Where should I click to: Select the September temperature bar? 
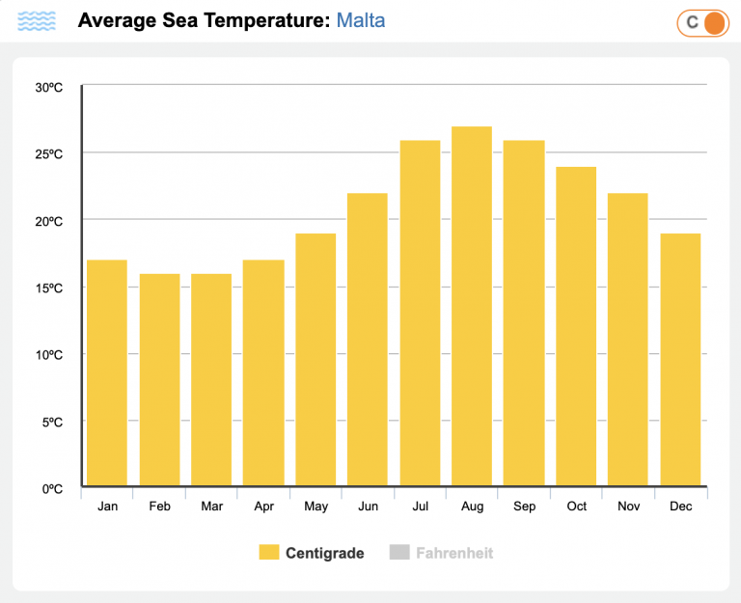524,313
